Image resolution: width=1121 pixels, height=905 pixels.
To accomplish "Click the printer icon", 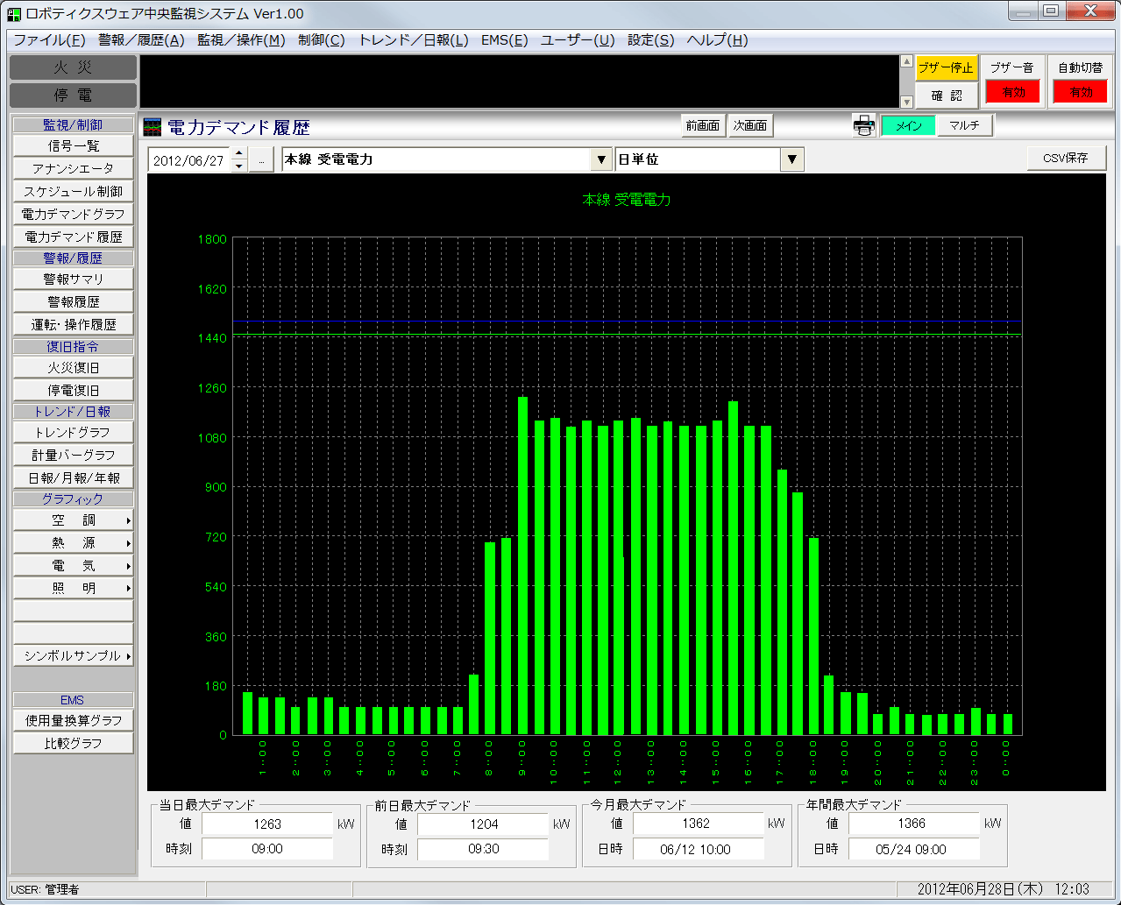I will [x=864, y=126].
